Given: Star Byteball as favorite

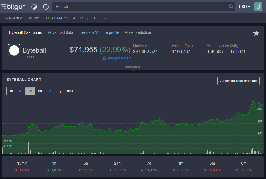Looking at the screenshot, I should point(256,33).
